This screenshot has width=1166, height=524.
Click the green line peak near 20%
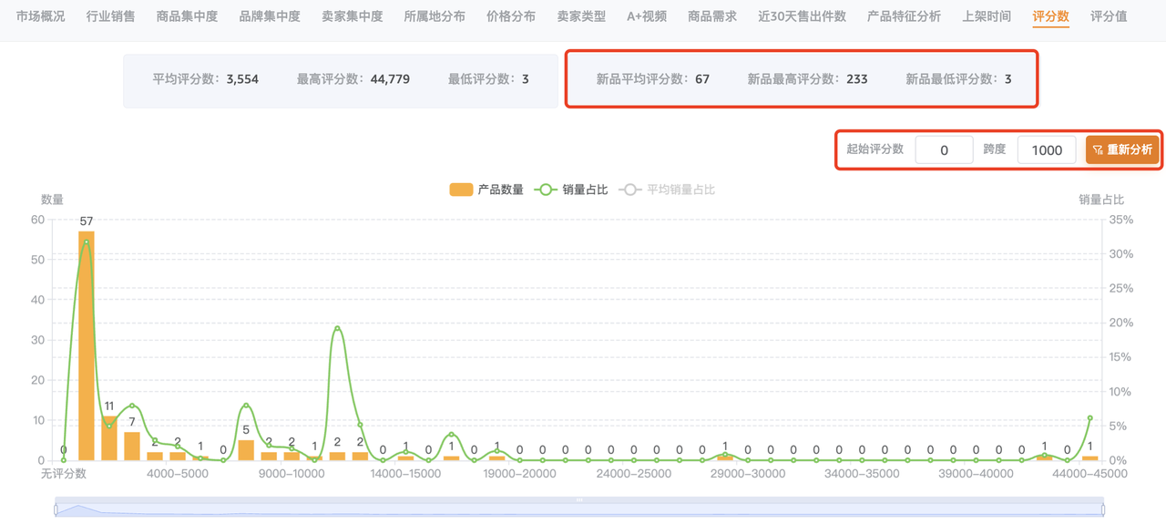point(337,328)
